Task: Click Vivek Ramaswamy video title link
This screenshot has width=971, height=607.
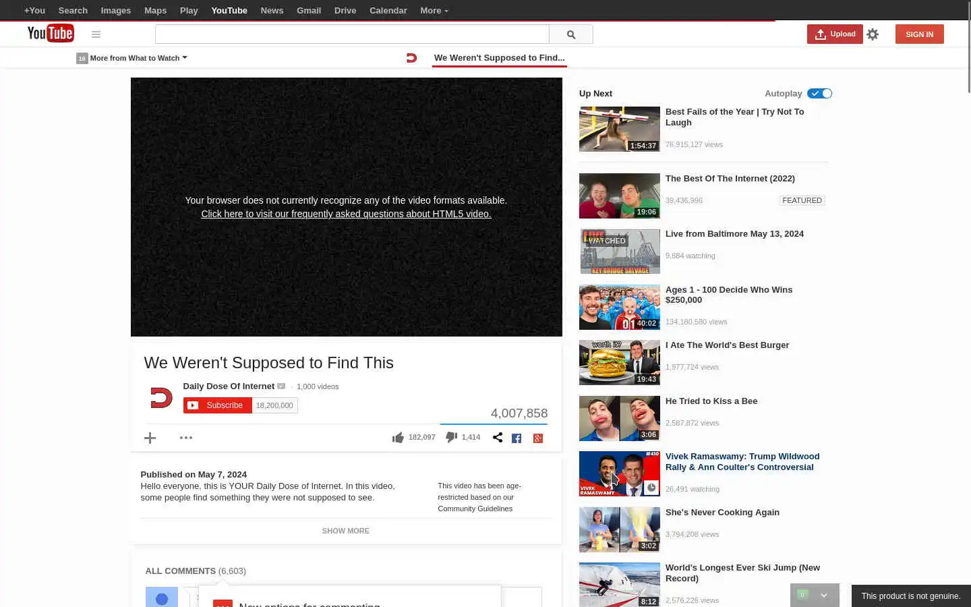Action: [742, 462]
